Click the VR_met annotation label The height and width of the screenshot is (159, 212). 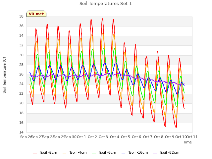point(36,14)
